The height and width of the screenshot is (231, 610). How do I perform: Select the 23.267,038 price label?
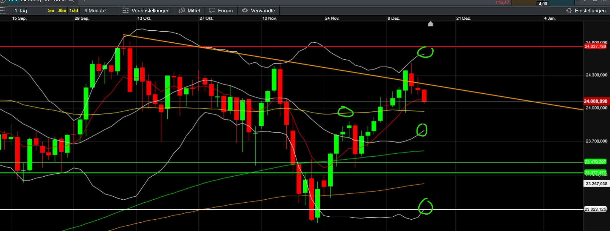click(x=597, y=184)
